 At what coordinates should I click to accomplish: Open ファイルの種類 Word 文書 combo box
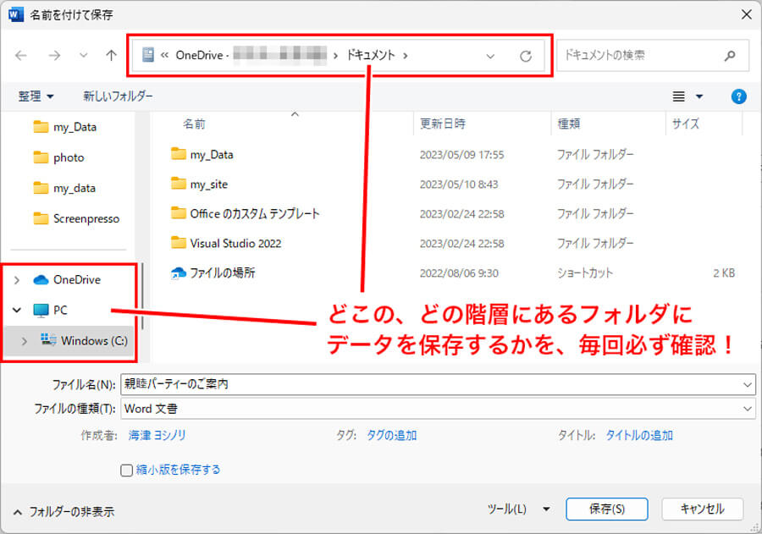(x=439, y=409)
